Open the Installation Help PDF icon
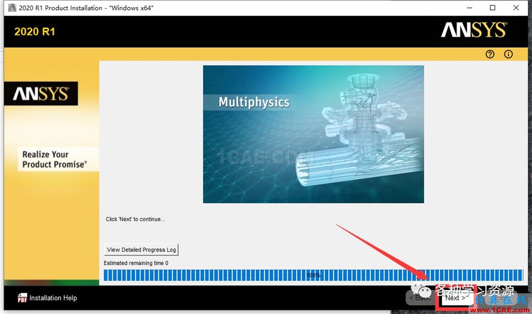 click(22, 298)
